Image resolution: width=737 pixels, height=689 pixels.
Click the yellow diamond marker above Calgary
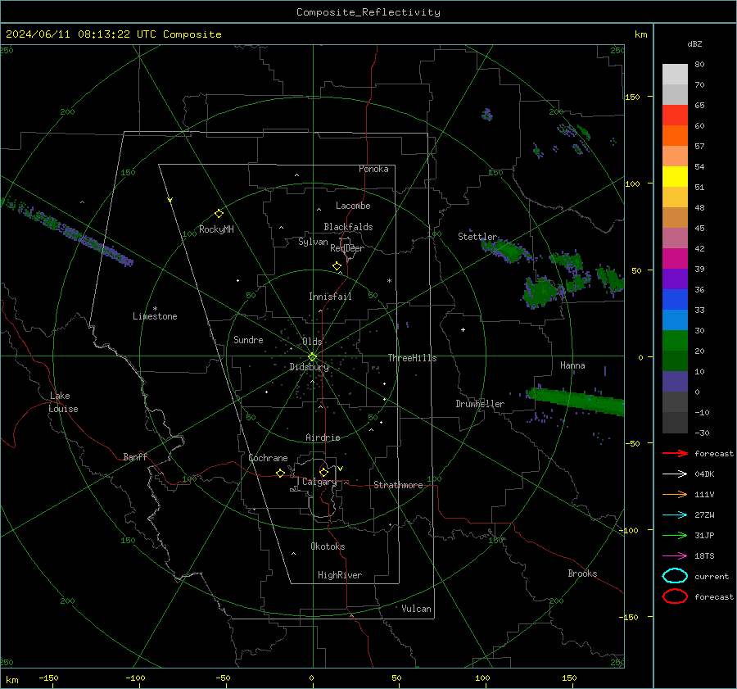click(323, 472)
